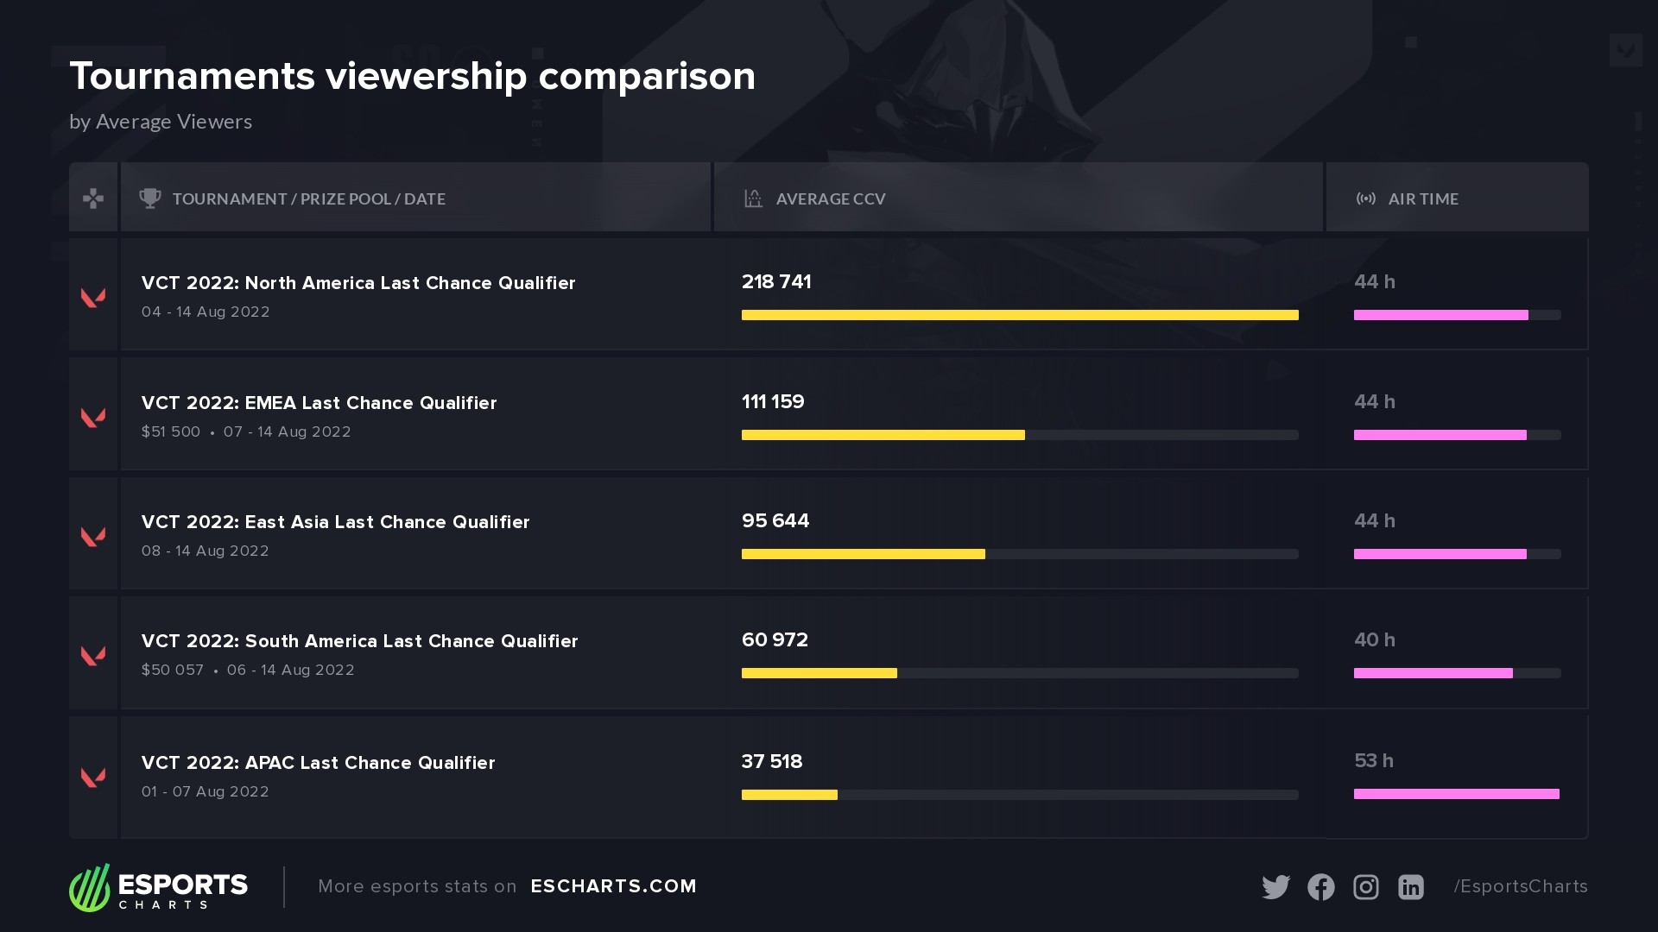Screen dimensions: 1658x932
Task: Click North America yellow viewership bar
Action: [x=1019, y=315]
